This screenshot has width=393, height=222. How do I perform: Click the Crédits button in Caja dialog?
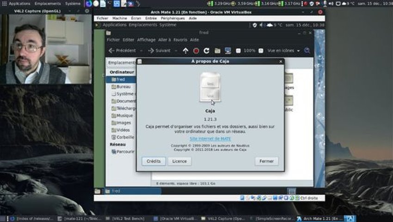(154, 161)
